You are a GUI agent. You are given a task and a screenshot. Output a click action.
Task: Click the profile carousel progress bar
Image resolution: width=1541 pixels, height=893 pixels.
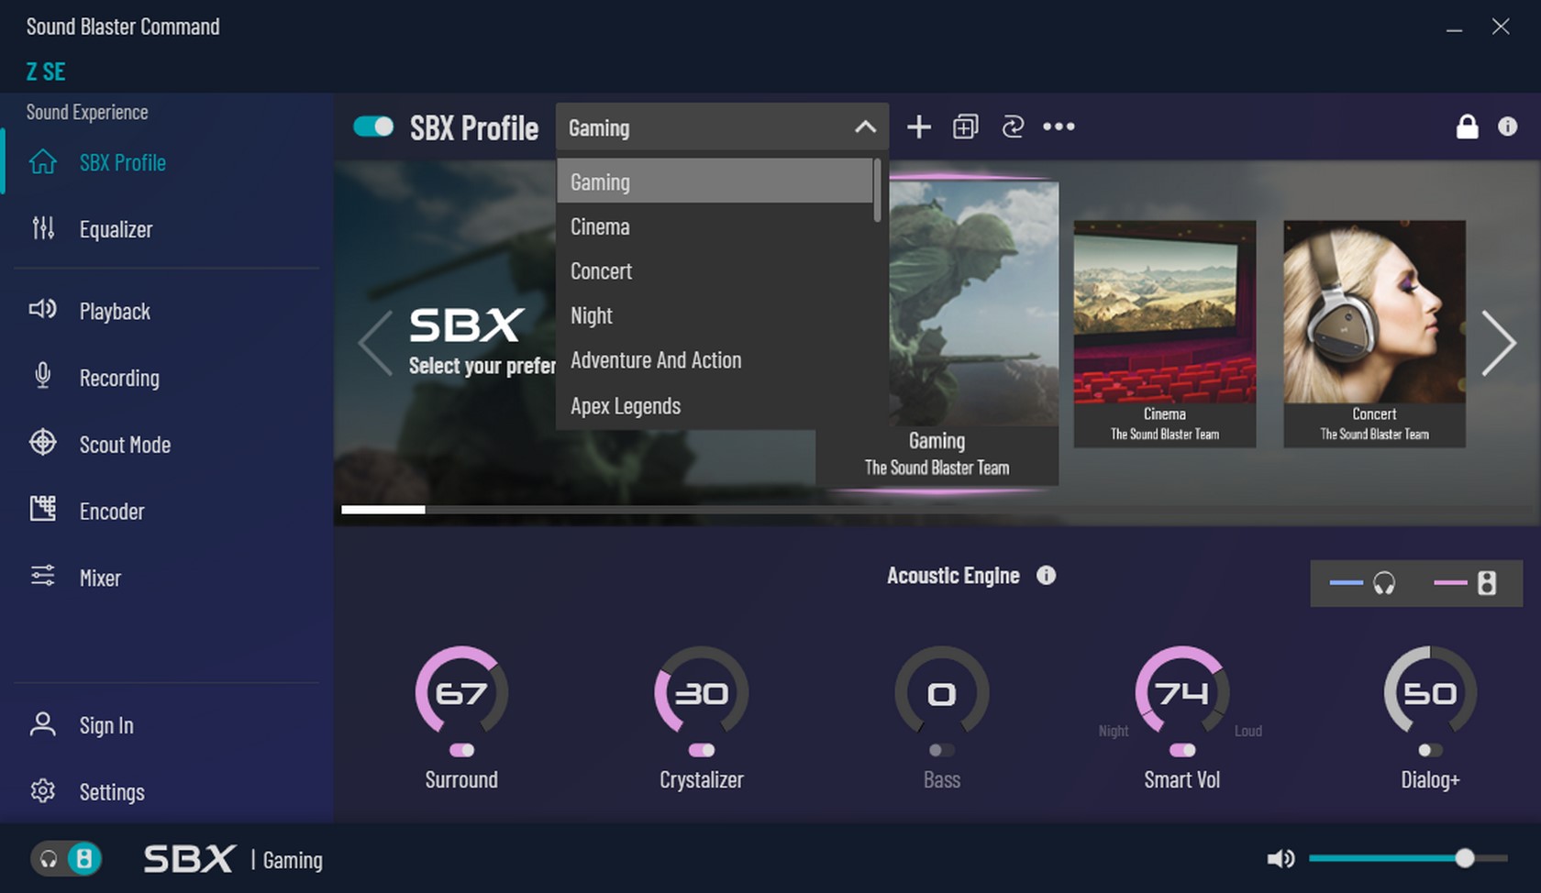936,510
